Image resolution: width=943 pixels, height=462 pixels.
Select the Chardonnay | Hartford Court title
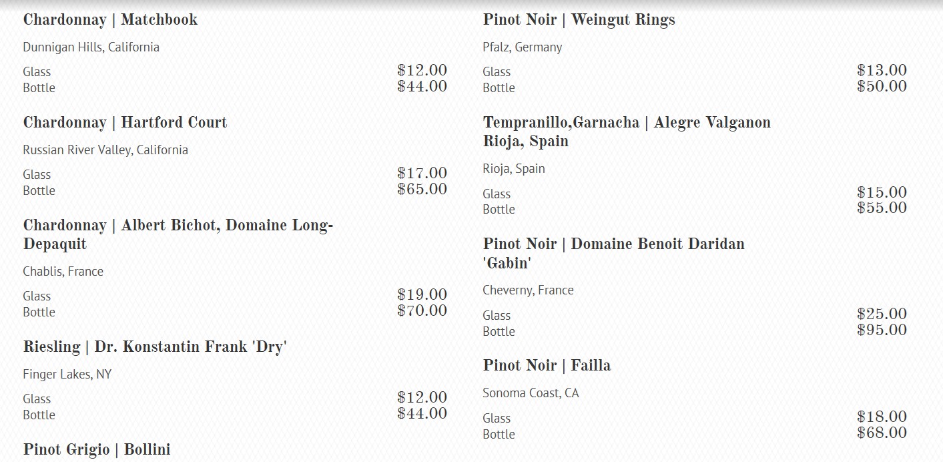(x=125, y=123)
